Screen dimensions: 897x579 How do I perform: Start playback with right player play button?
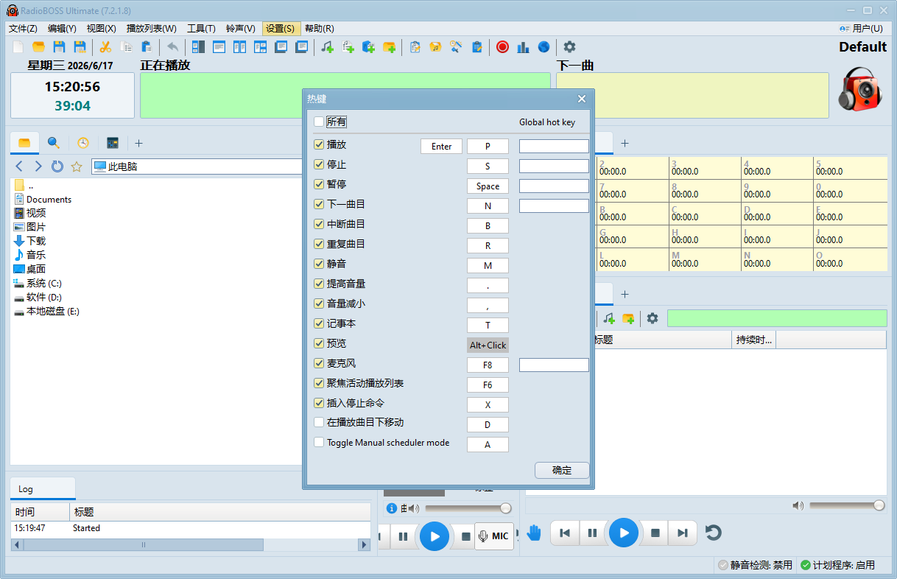click(x=624, y=533)
